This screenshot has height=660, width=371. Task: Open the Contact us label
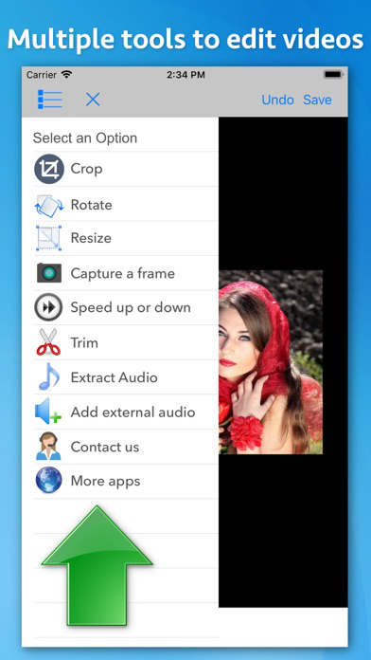pyautogui.click(x=105, y=447)
